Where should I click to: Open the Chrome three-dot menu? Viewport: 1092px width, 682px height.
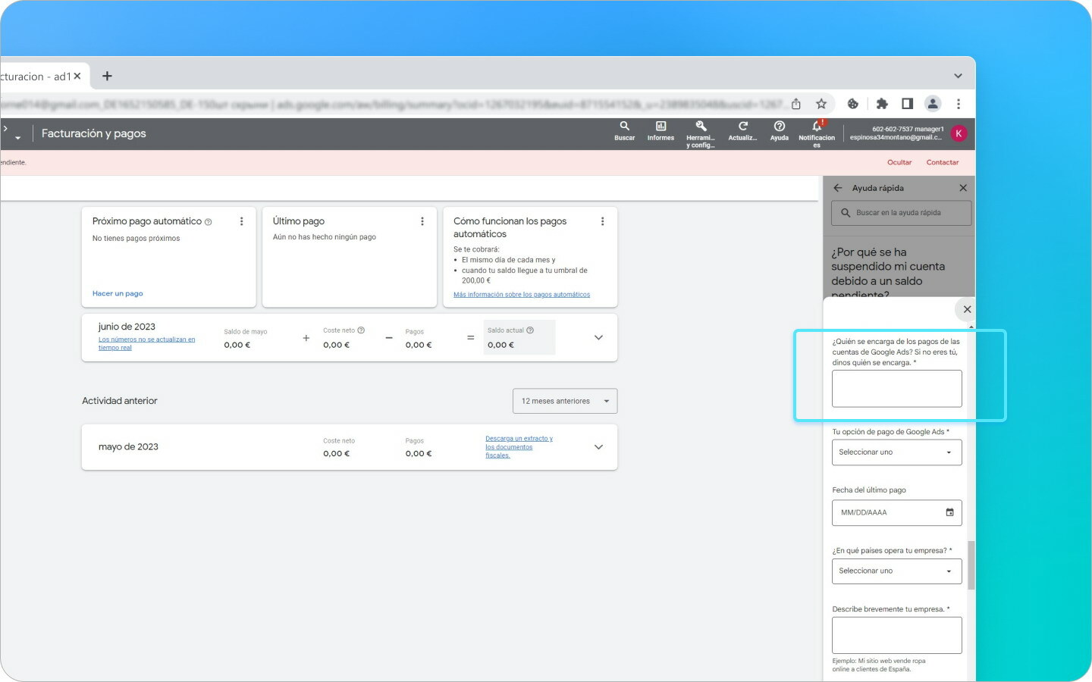[x=959, y=104]
